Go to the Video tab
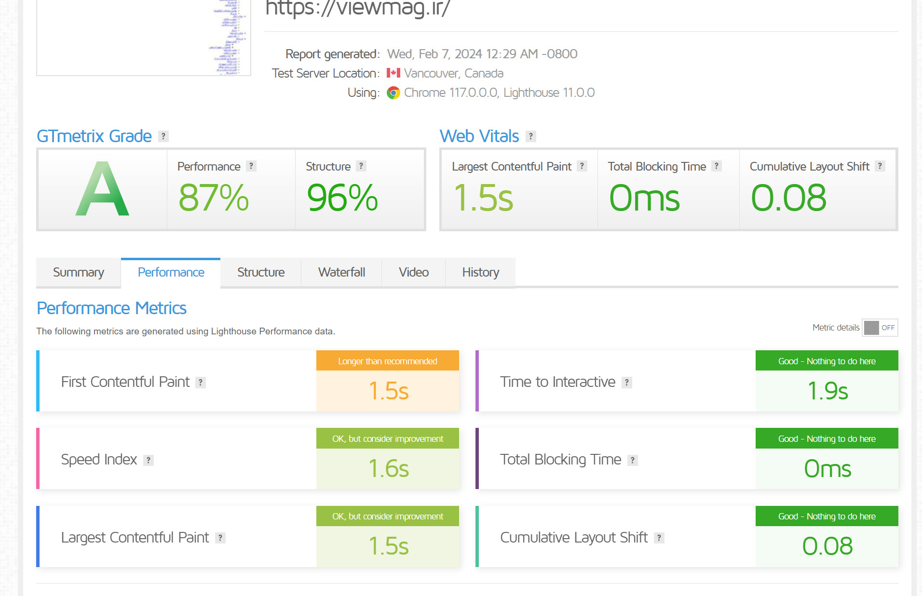This screenshot has width=922, height=596. click(x=413, y=273)
